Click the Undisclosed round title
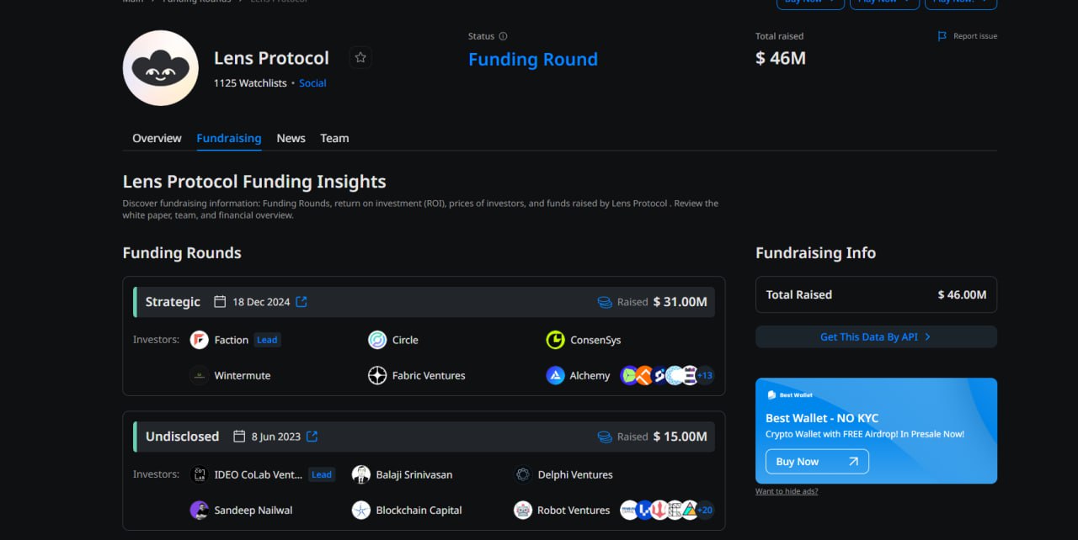 [182, 437]
